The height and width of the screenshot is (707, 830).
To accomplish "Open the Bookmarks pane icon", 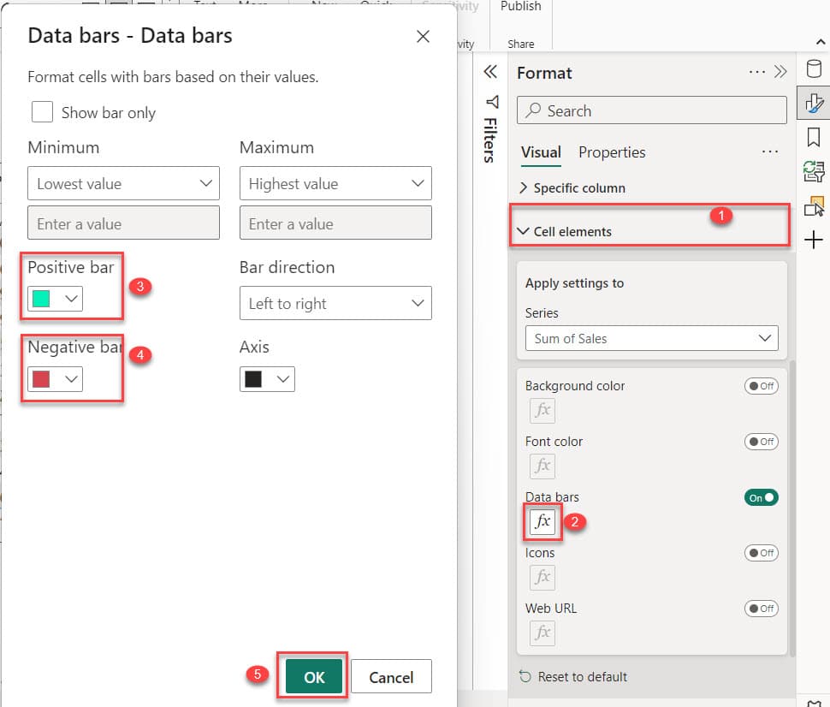I will [x=814, y=137].
